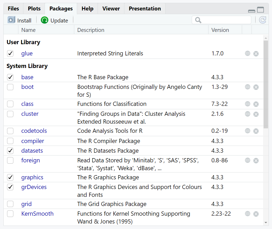Open the Viewer tab
272x229 pixels.
coord(111,9)
